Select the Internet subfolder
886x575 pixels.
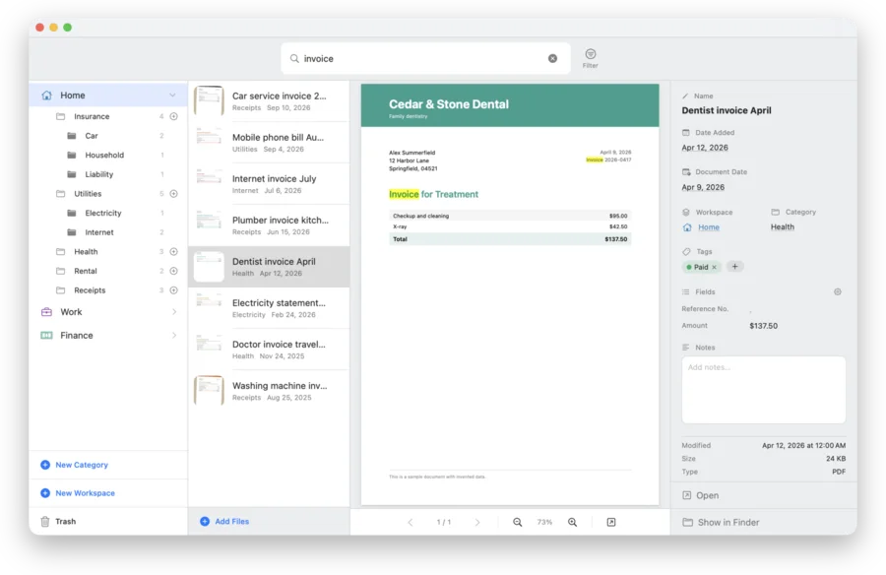108,232
